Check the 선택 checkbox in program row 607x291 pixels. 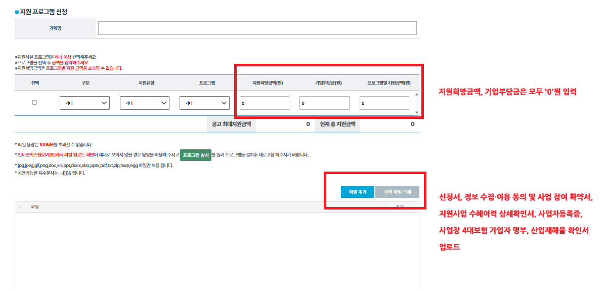[34, 103]
